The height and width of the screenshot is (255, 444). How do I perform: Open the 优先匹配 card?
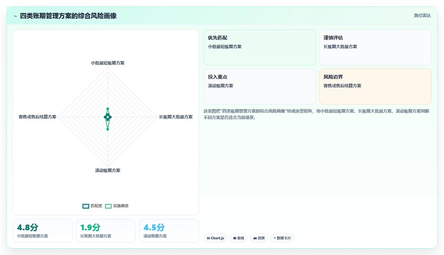coord(260,47)
